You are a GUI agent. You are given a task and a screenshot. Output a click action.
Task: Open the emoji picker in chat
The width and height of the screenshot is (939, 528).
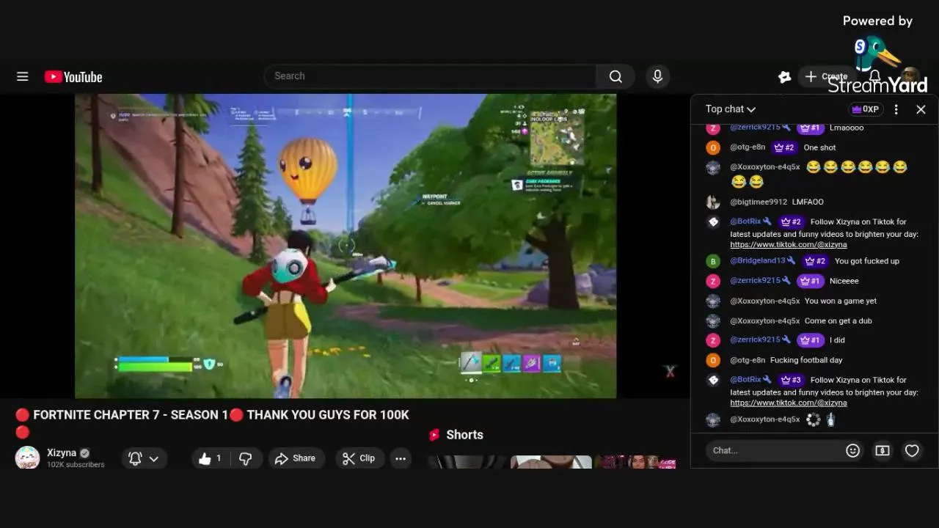click(x=852, y=450)
